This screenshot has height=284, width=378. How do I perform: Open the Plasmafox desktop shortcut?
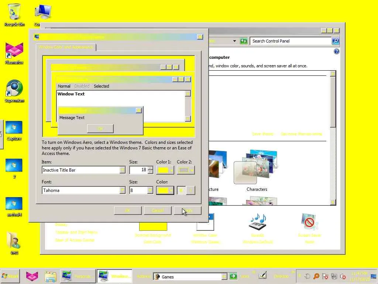tap(14, 53)
